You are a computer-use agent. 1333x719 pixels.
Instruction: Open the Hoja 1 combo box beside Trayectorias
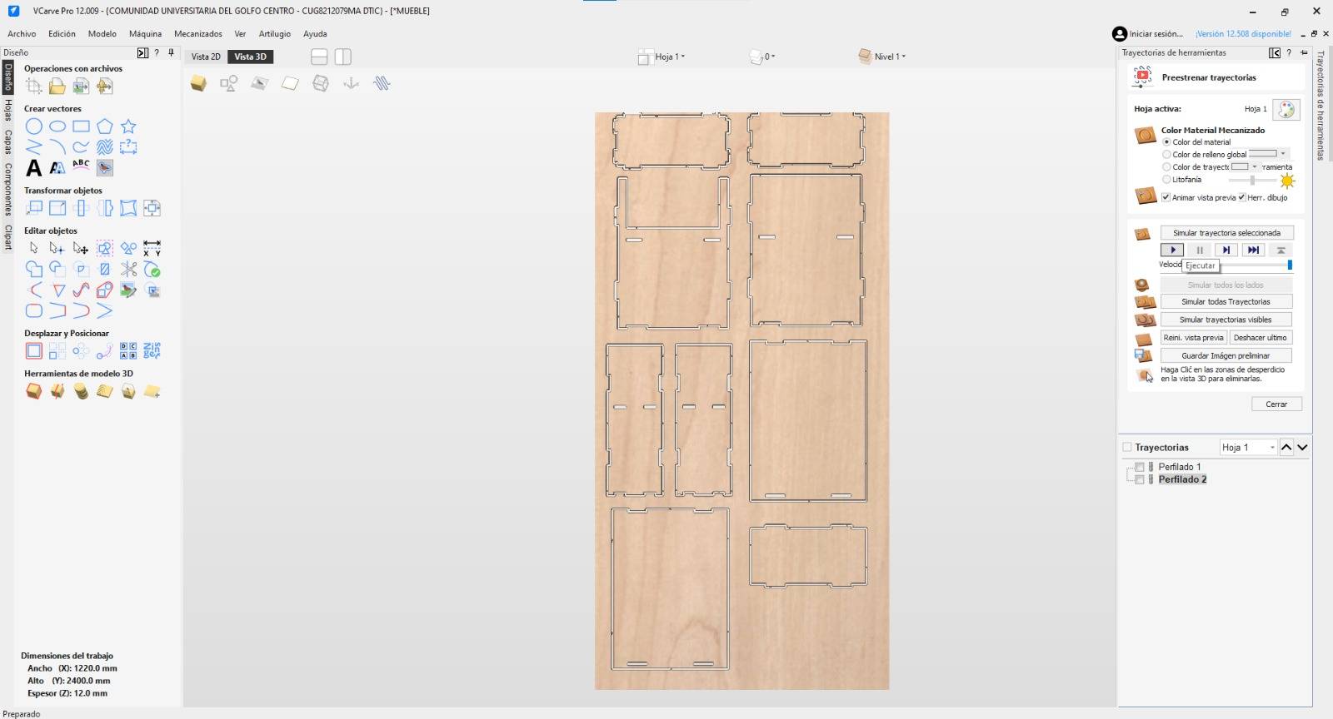pyautogui.click(x=1248, y=448)
